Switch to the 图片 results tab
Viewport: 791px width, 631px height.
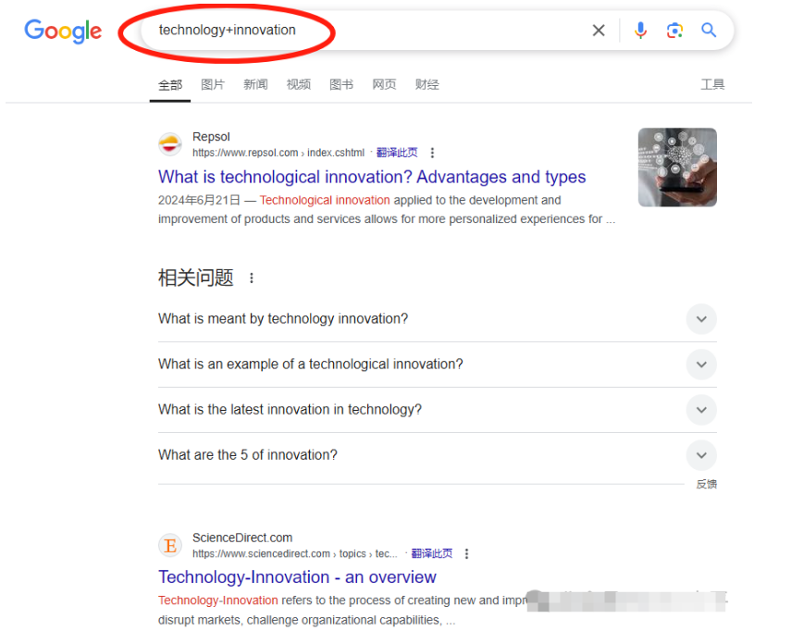tap(213, 84)
